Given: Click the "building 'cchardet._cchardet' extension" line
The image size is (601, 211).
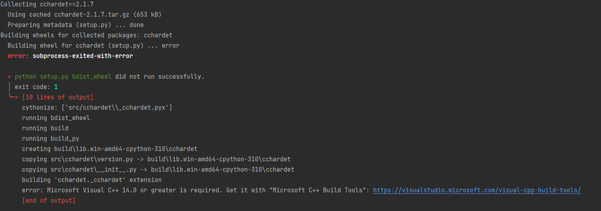Looking at the screenshot, I should 92,180.
